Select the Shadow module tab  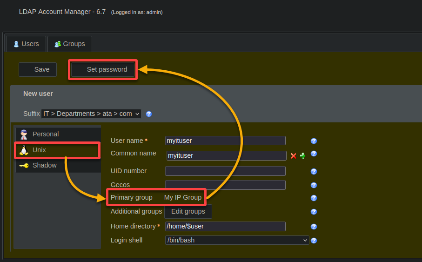(58, 165)
